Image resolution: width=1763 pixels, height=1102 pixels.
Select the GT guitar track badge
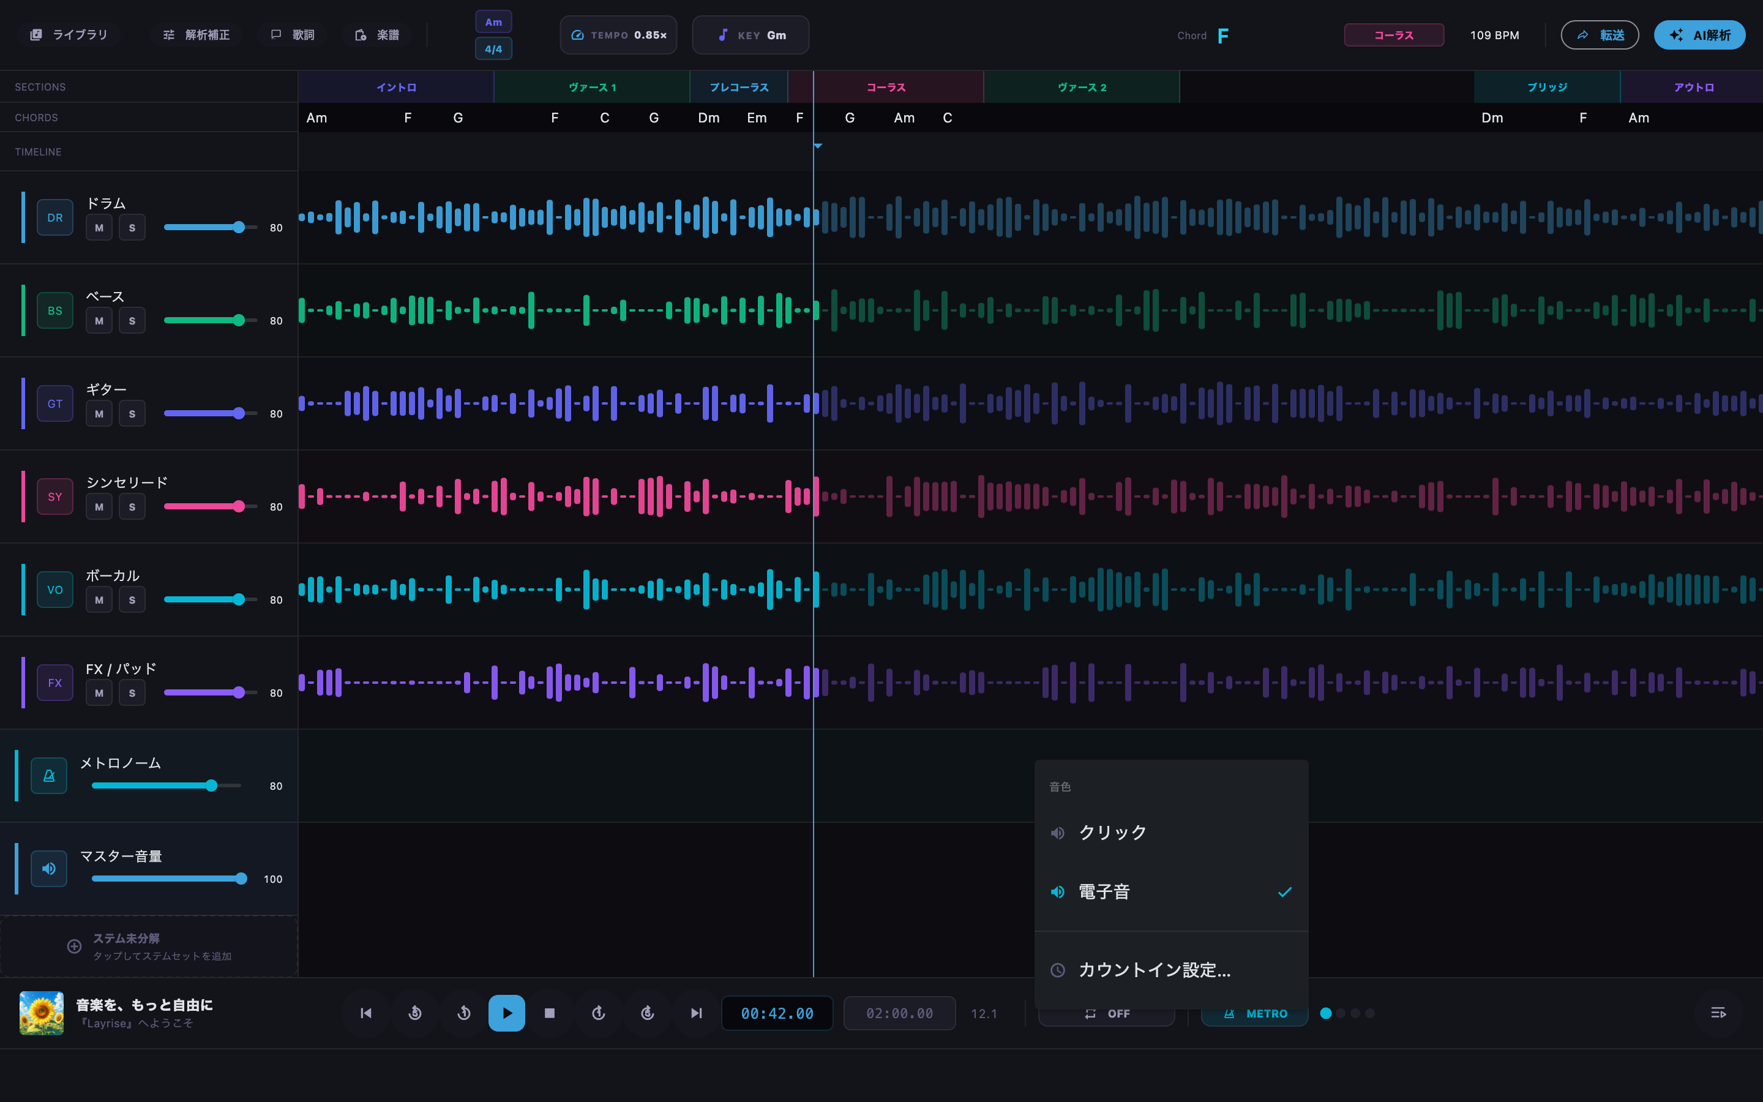(54, 404)
